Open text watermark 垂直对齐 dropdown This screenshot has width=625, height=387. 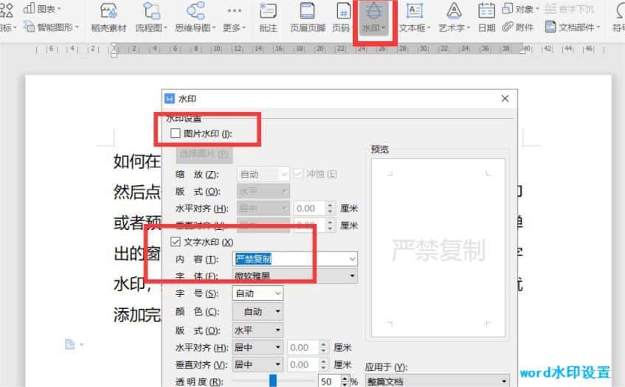(x=258, y=365)
